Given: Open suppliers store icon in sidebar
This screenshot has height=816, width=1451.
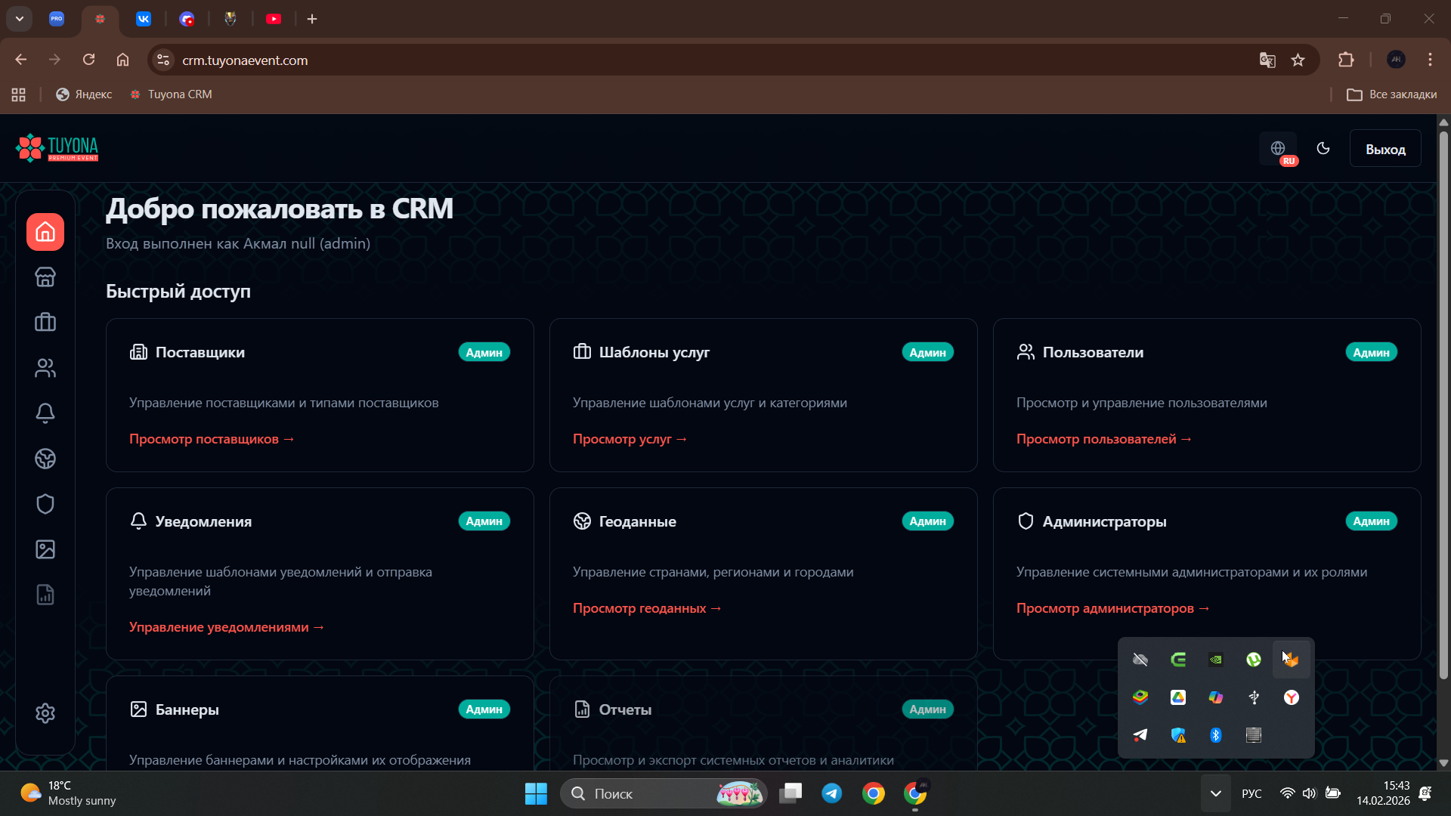Looking at the screenshot, I should [45, 277].
